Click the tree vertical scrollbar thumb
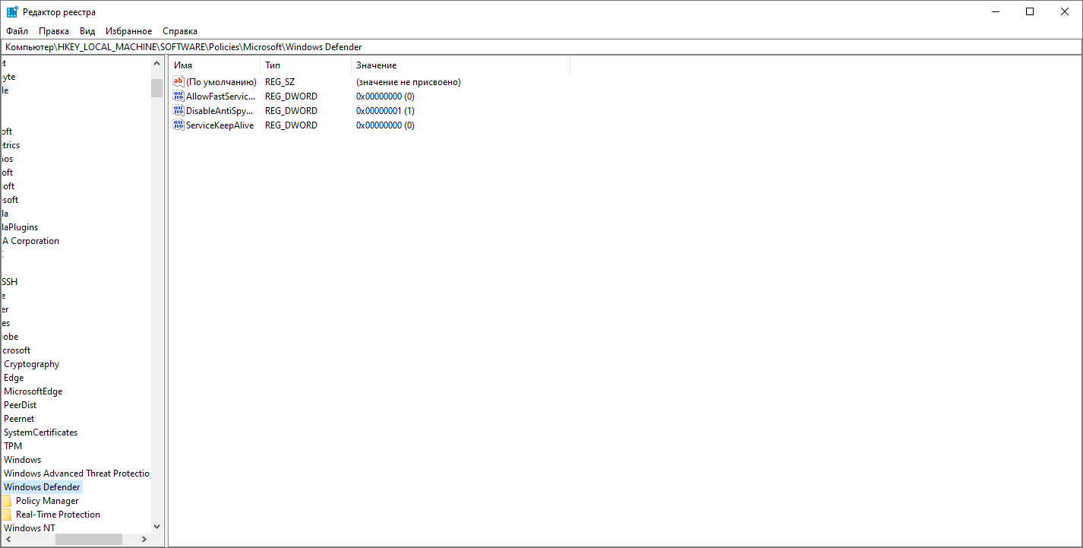Screen dimensions: 1083x548 (x=156, y=88)
